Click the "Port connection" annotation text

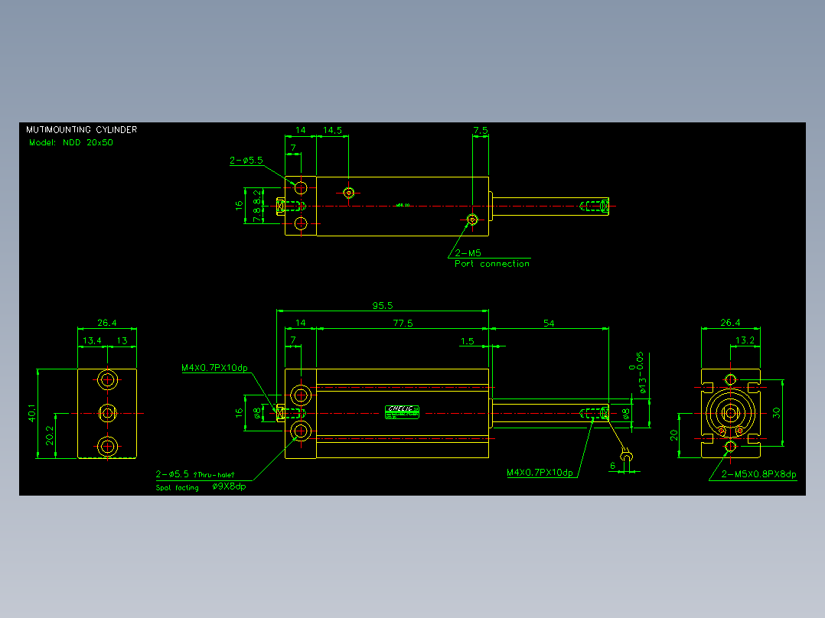click(492, 264)
